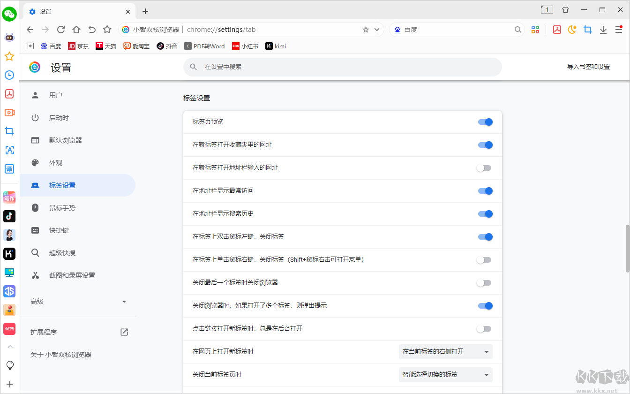The height and width of the screenshot is (394, 630).
Task: Go back with the back arrow
Action: click(x=30, y=30)
